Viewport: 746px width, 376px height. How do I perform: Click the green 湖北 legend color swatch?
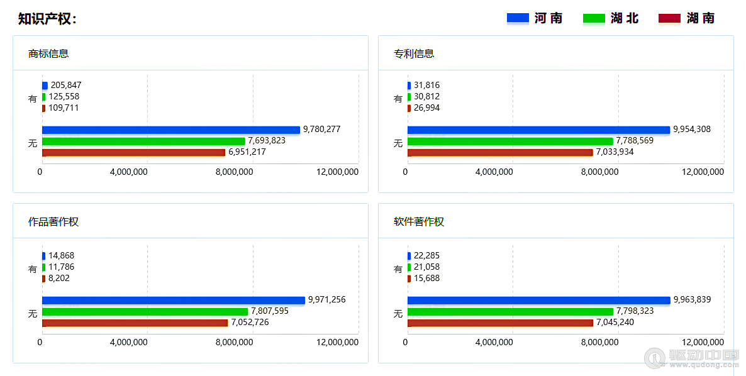click(594, 18)
